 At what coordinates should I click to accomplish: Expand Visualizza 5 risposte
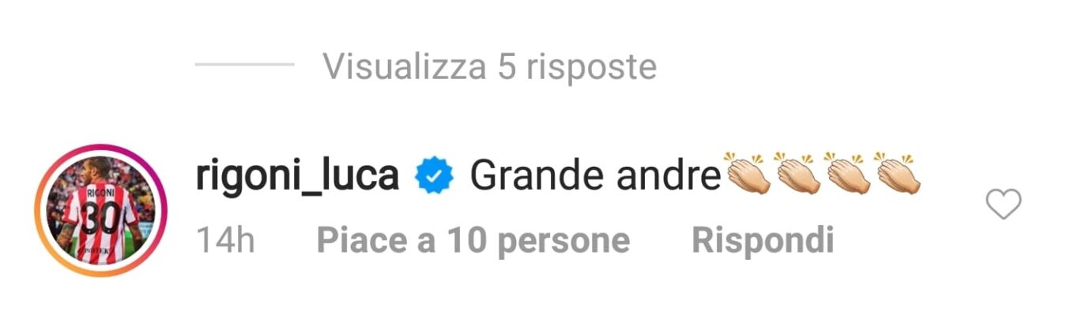click(x=489, y=67)
